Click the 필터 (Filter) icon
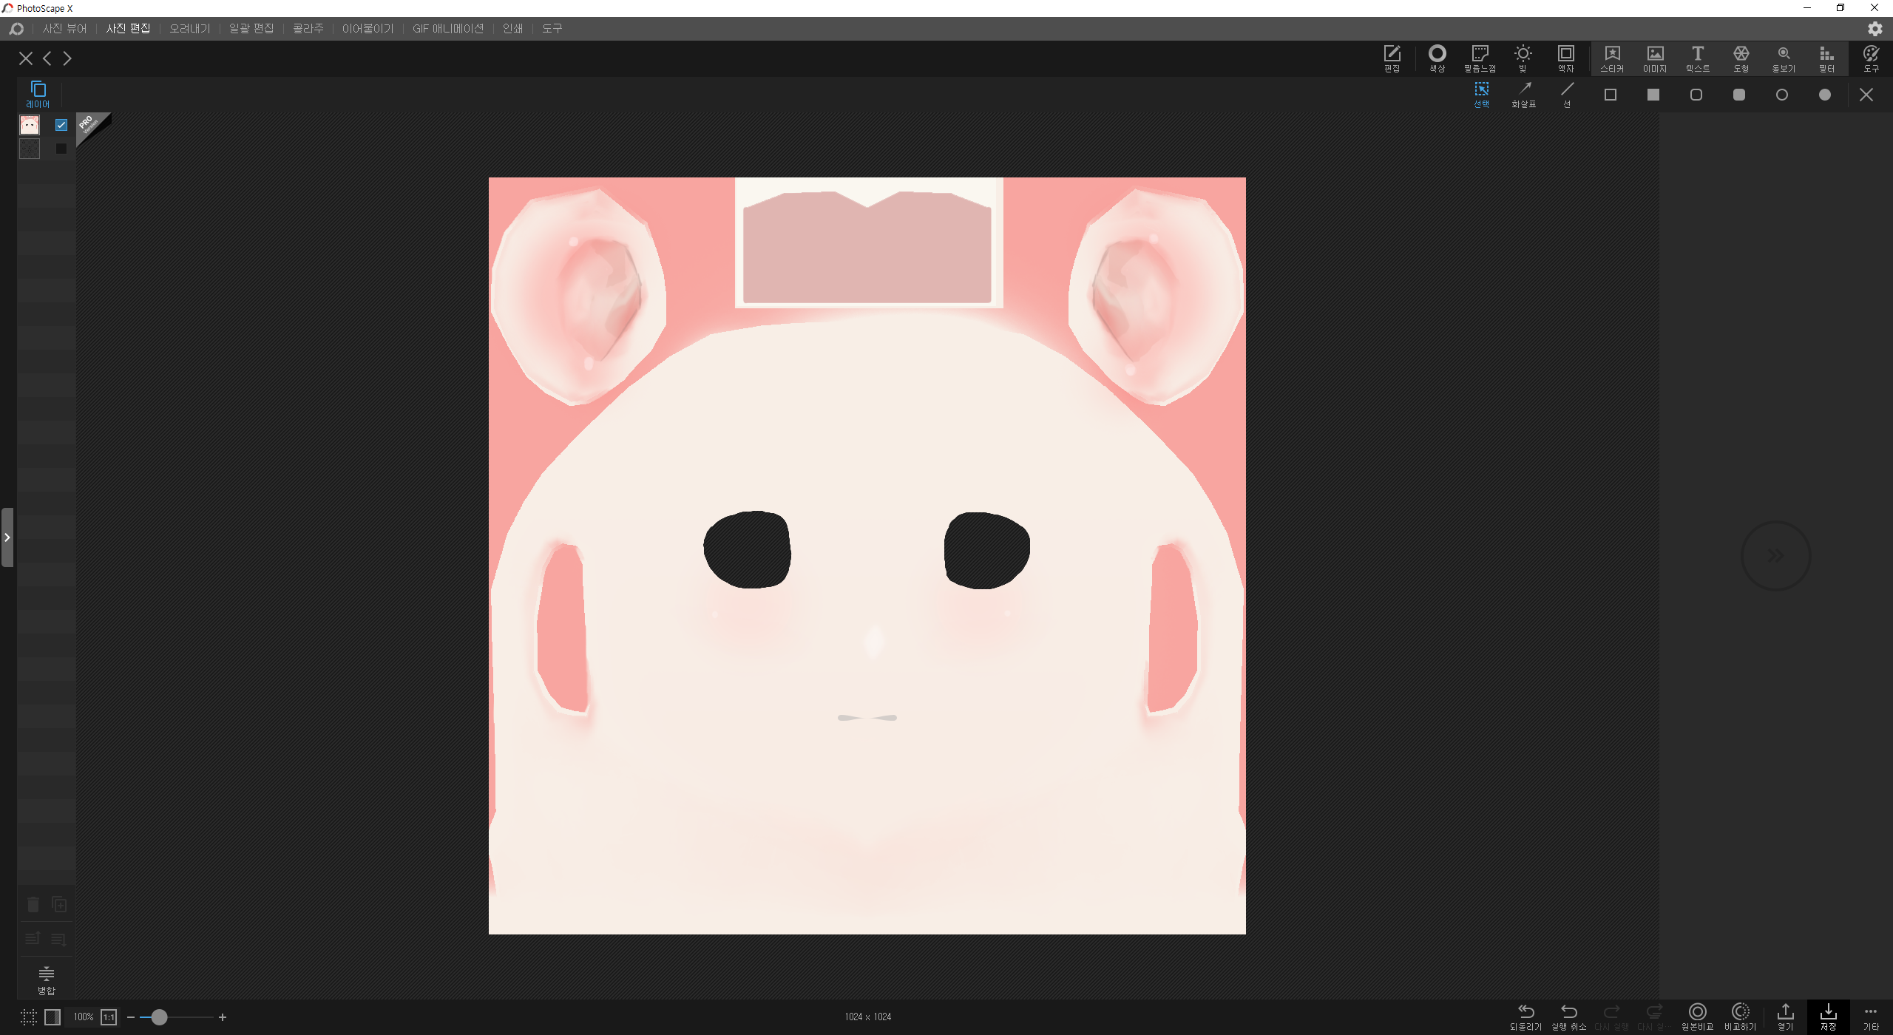 (x=1826, y=58)
